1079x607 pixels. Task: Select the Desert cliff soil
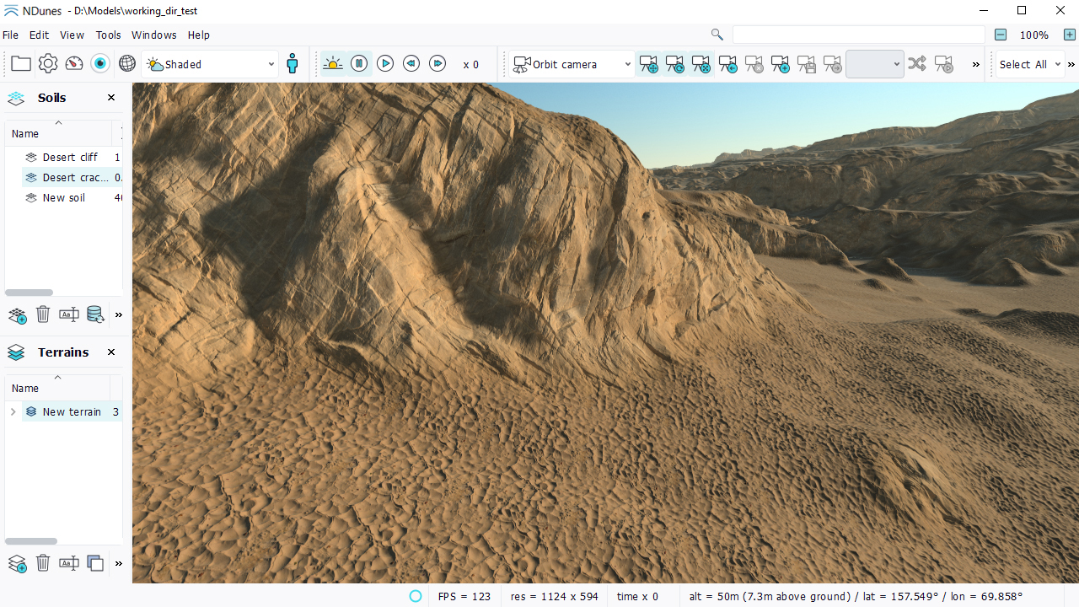69,158
